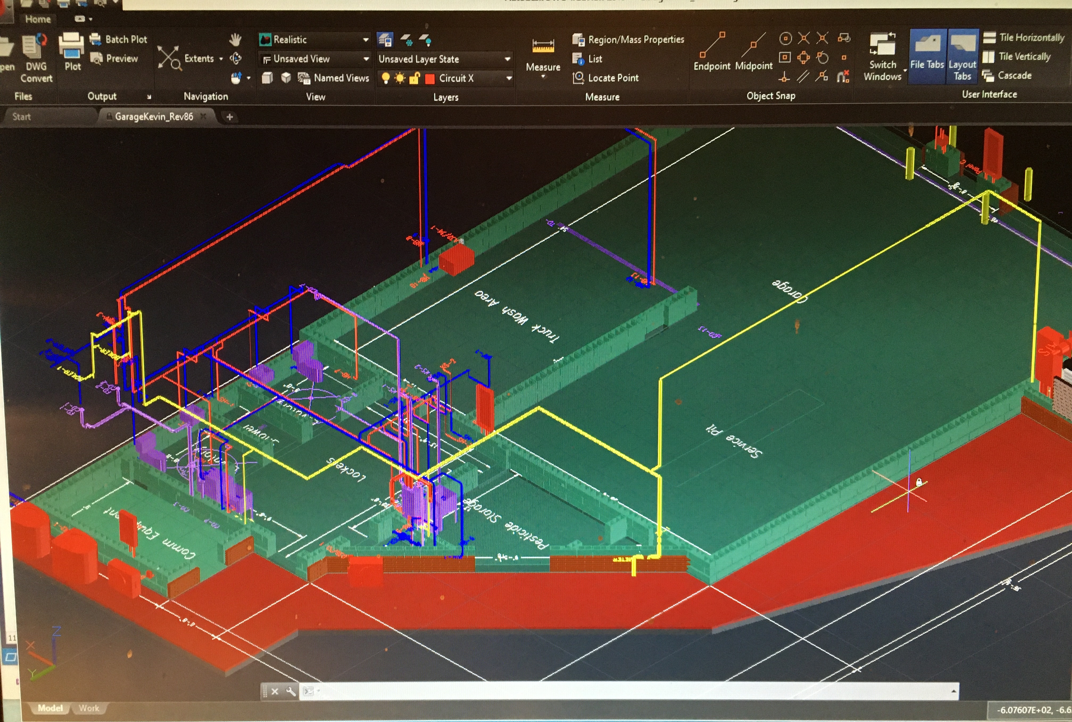This screenshot has height=722, width=1072.
Task: Open Layer Properties manager icon
Action: [385, 40]
